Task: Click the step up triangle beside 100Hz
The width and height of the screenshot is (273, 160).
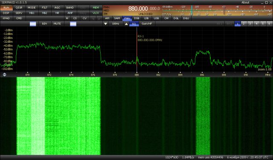Action: 126,23
